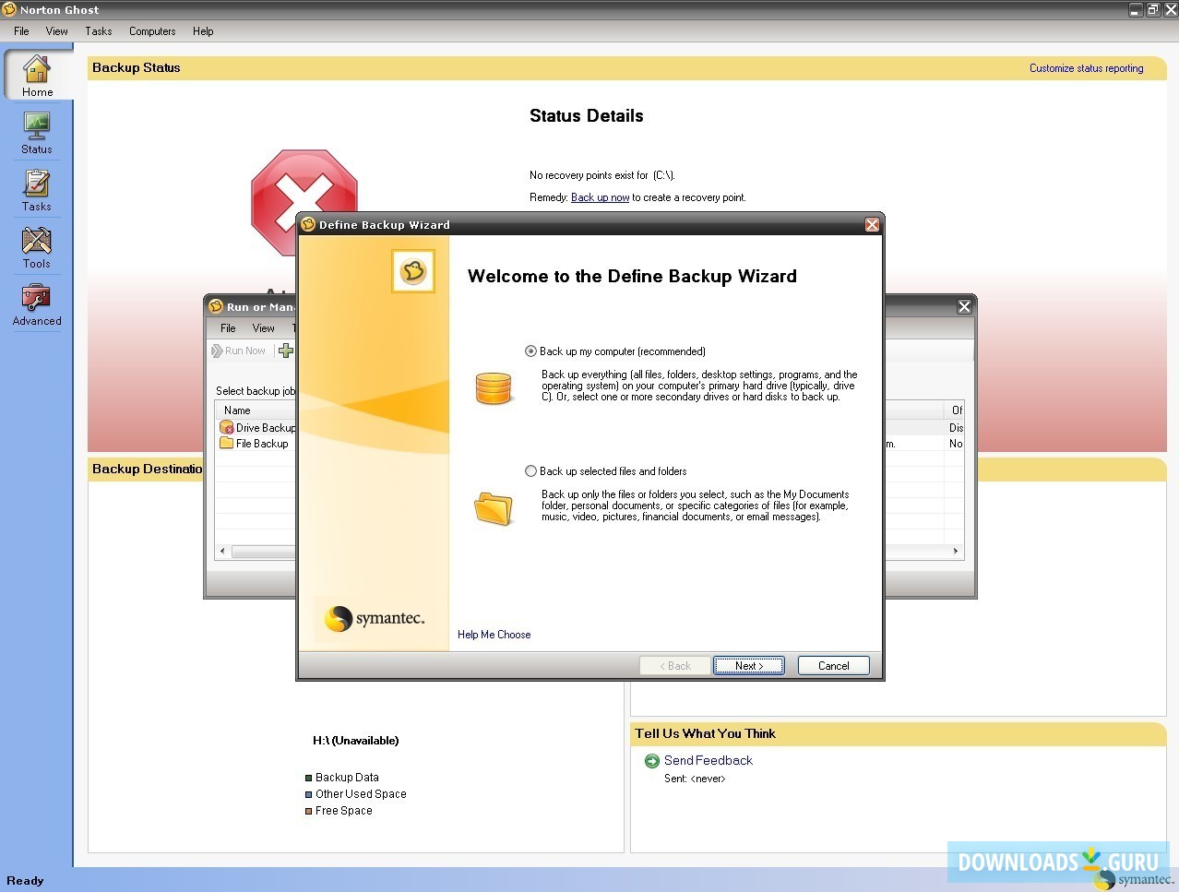
Task: Open File menu in Run or Manage window
Action: (x=228, y=328)
